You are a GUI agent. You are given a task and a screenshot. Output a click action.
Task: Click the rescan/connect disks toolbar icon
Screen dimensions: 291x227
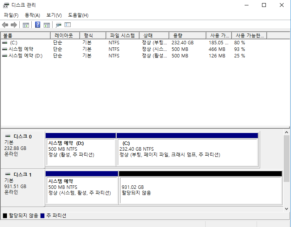[58, 25]
